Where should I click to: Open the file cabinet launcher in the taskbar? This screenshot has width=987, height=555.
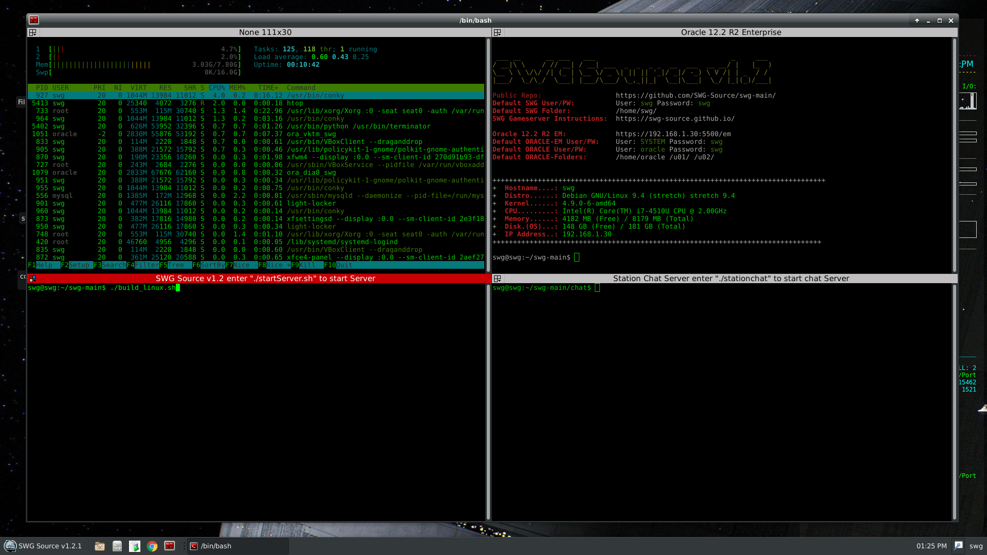(x=117, y=546)
